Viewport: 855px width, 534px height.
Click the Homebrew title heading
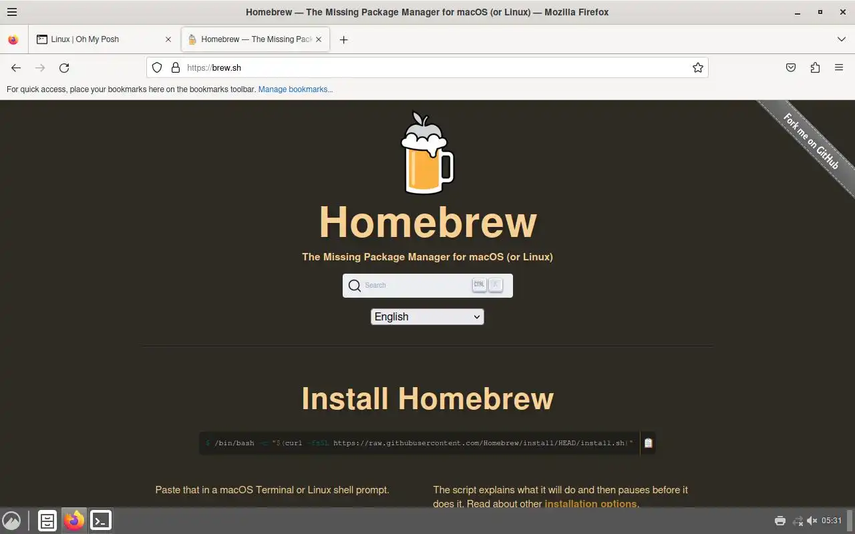pos(427,222)
